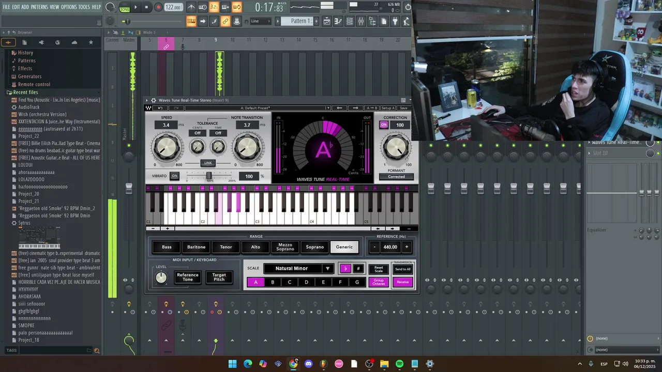This screenshot has height=372, width=662.
Task: Click the Note Transition knob
Action: [x=247, y=148]
